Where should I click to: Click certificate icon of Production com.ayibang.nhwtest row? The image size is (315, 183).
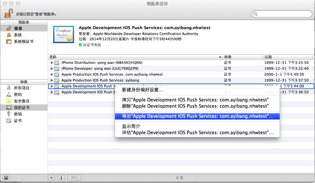(x=57, y=74)
